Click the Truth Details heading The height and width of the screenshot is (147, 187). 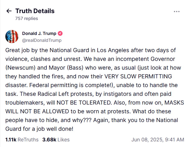pyautogui.click(x=35, y=11)
